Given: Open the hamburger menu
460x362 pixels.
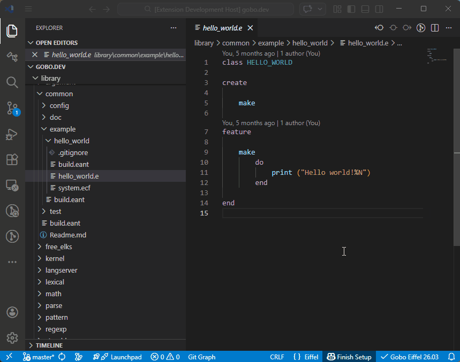Looking at the screenshot, I should click(28, 9).
